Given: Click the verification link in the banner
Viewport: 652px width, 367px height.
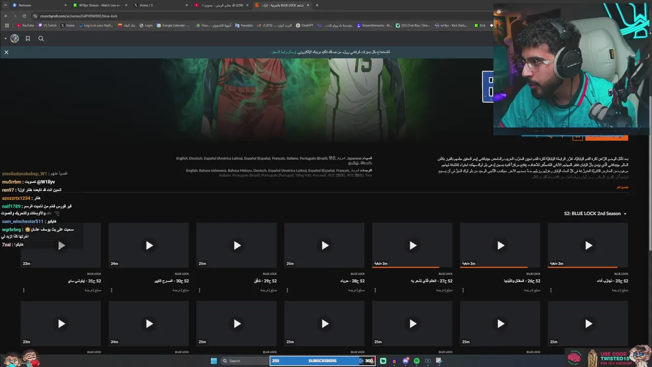Looking at the screenshot, I should click(284, 52).
